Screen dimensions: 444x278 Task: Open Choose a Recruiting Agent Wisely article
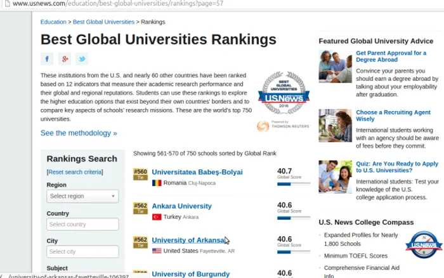tap(393, 116)
